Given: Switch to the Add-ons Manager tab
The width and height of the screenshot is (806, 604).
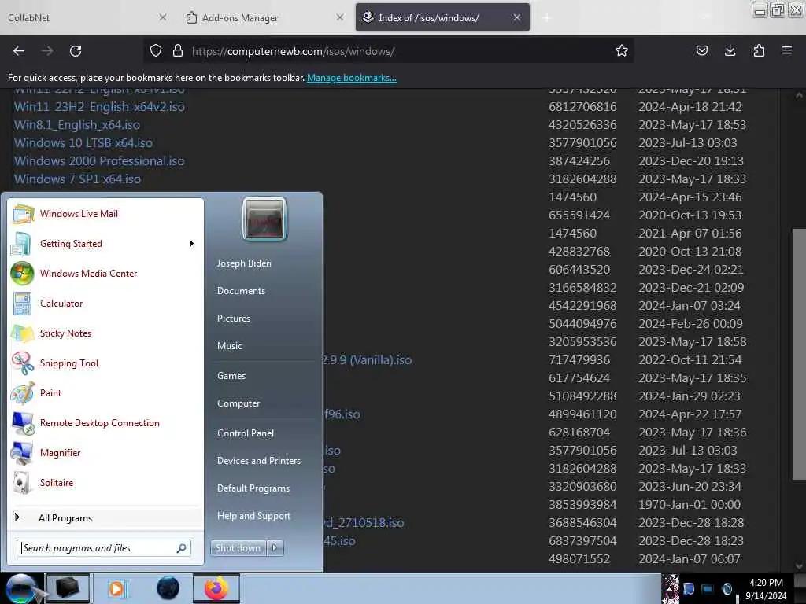Looking at the screenshot, I should click(263, 17).
